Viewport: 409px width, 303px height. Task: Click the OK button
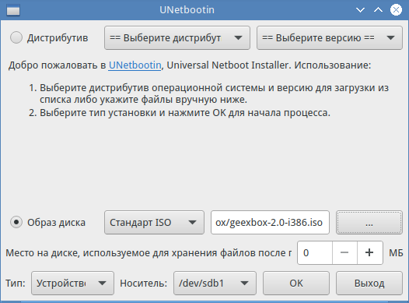296,284
